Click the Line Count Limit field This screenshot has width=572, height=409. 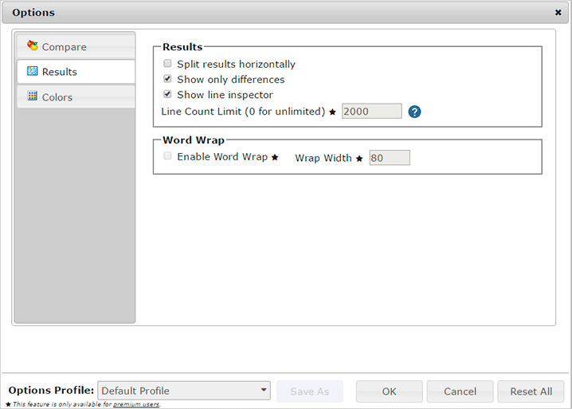click(371, 112)
